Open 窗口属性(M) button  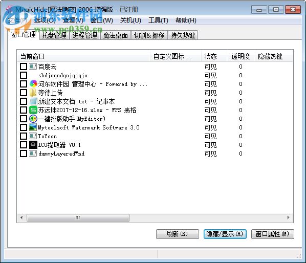[x=272, y=234]
